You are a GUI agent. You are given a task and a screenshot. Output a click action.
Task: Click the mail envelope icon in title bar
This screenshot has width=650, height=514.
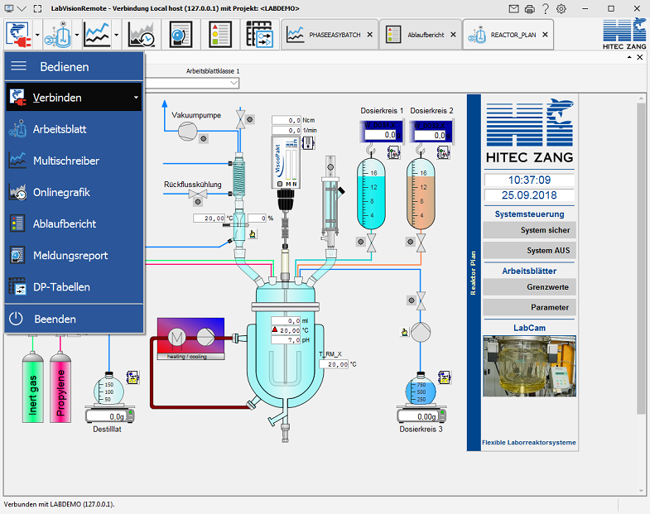pyautogui.click(x=513, y=9)
